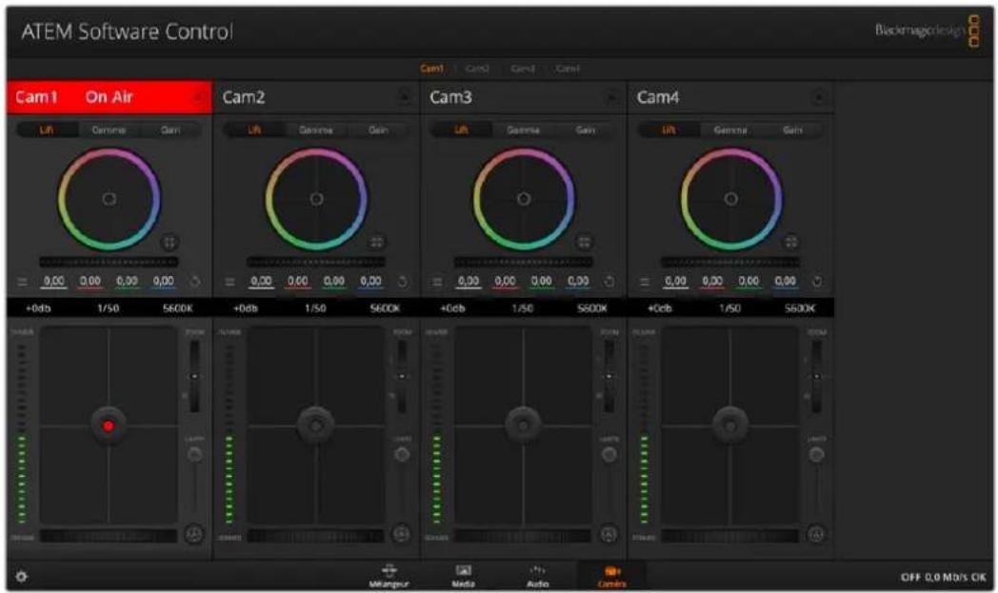The width and height of the screenshot is (998, 593).
Task: Click Cam4 blue channel value field
Action: point(785,281)
